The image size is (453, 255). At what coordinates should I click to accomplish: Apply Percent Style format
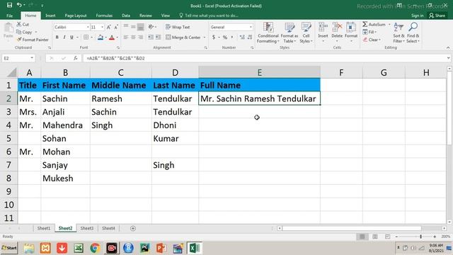[225, 37]
